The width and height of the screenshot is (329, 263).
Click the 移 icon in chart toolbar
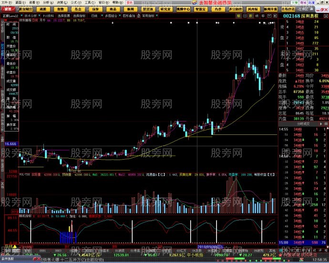(x=263, y=16)
